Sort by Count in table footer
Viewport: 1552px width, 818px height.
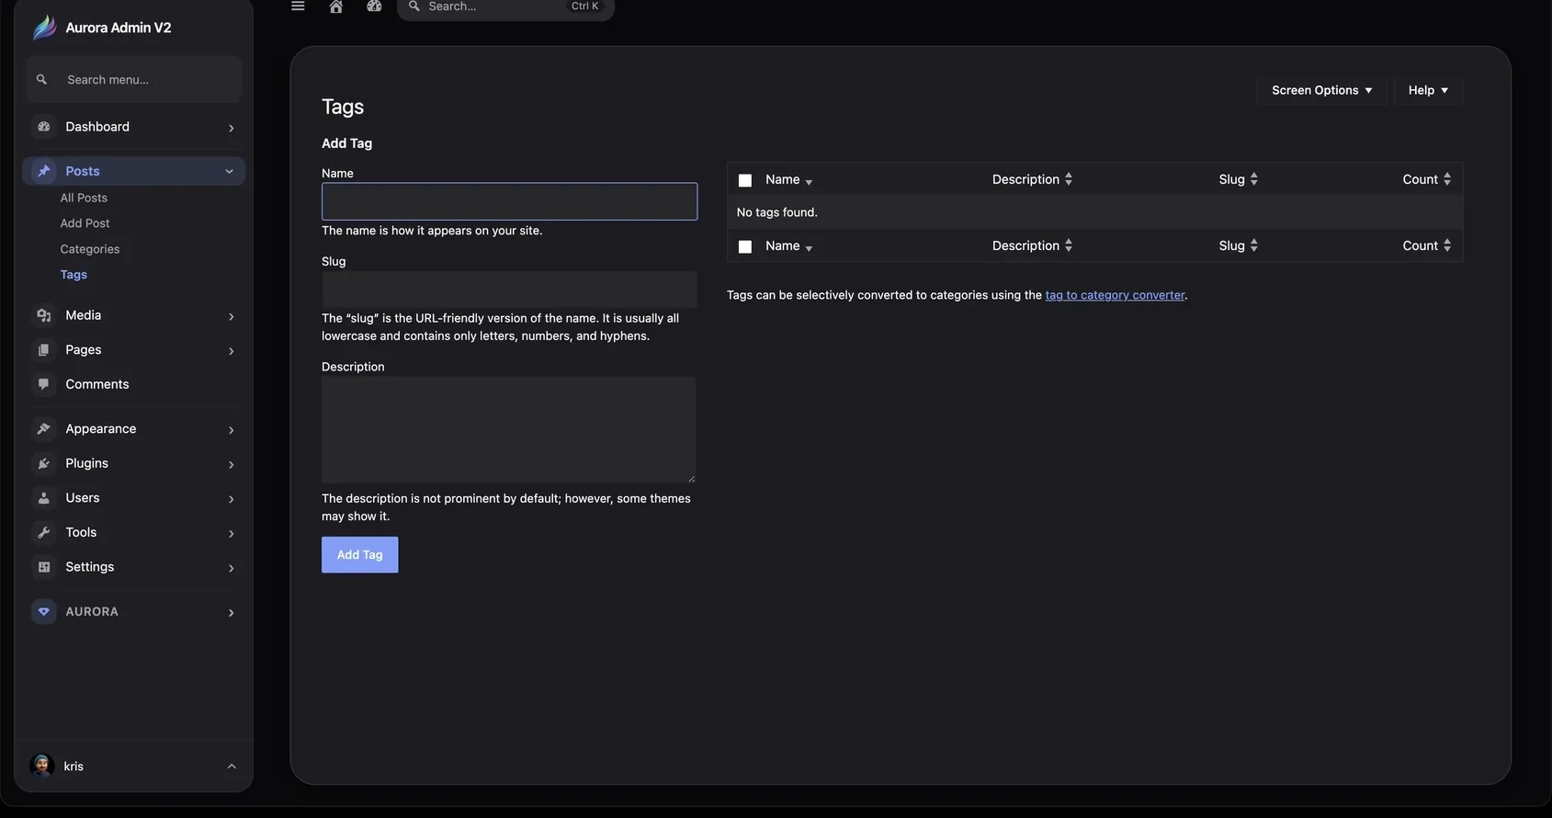(x=1426, y=245)
